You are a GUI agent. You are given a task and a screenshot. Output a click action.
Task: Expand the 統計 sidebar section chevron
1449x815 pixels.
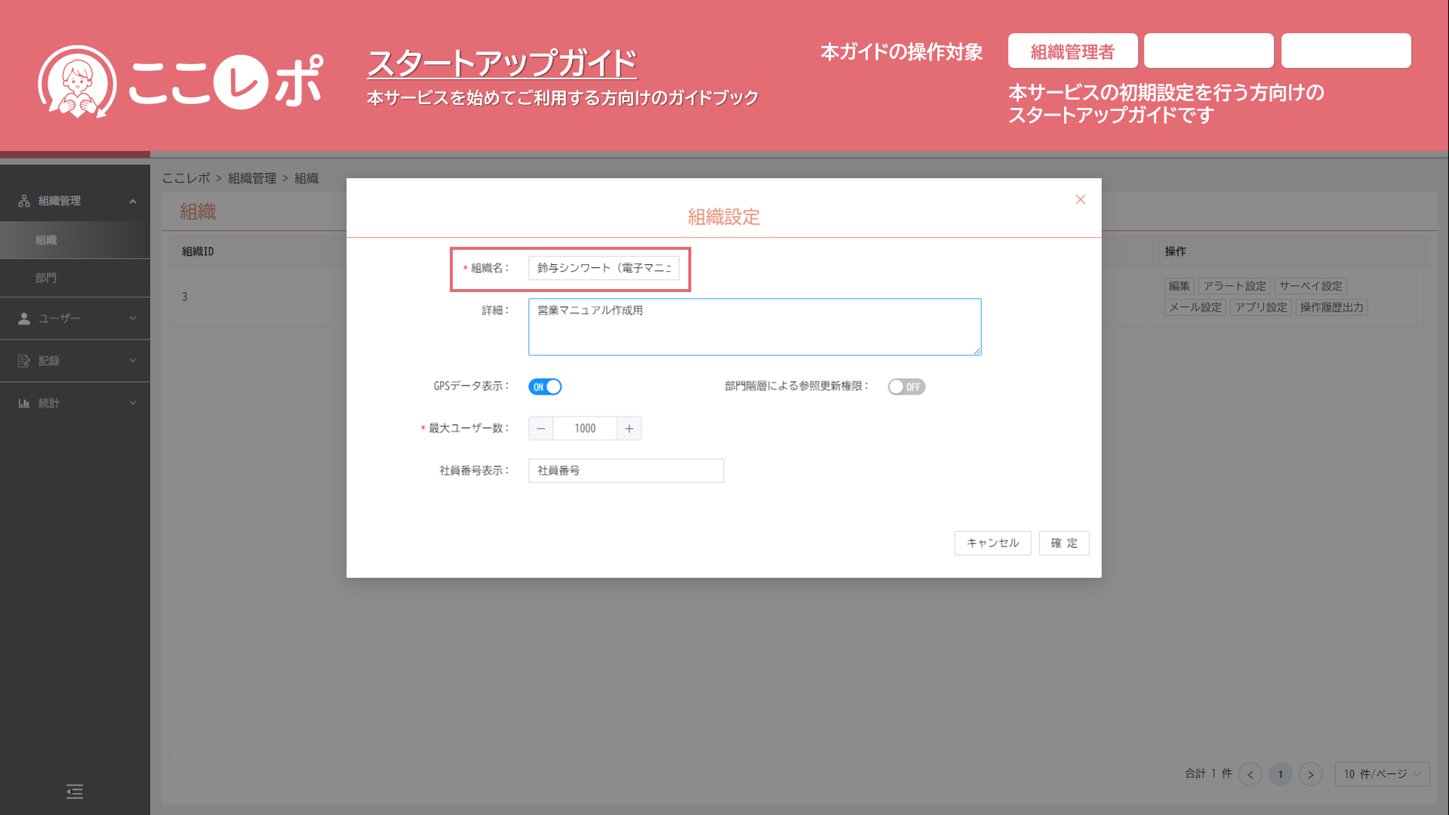pos(133,403)
